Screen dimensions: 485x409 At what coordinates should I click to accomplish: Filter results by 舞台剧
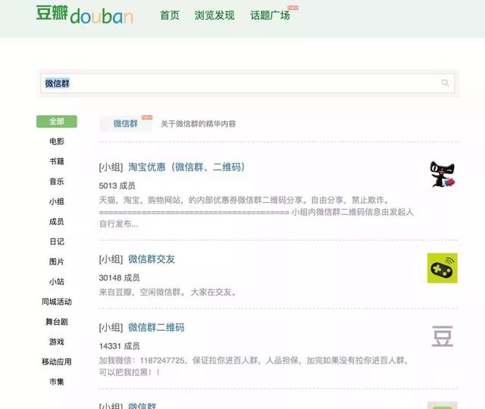[57, 322]
